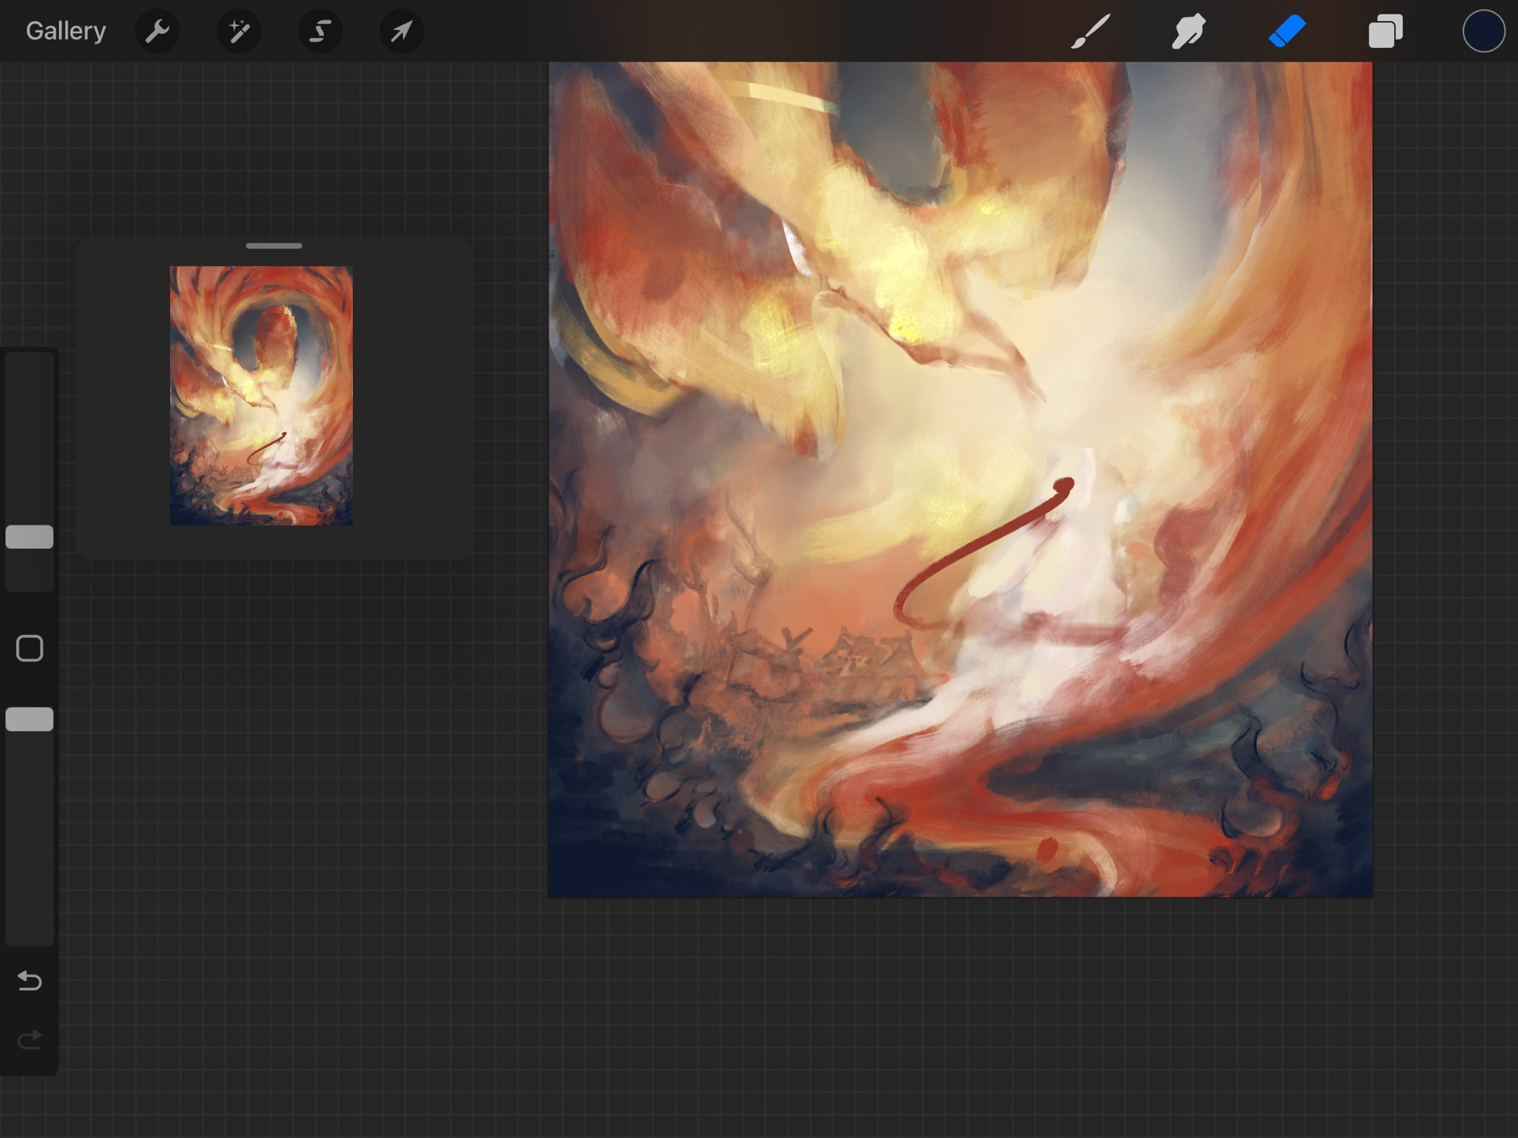Click the brush size slider handle
This screenshot has width=1518, height=1138.
point(30,536)
